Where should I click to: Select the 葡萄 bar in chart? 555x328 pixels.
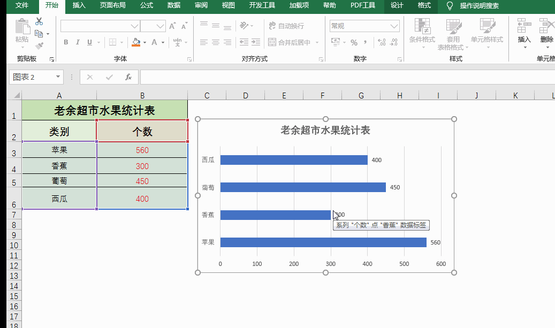pos(303,187)
